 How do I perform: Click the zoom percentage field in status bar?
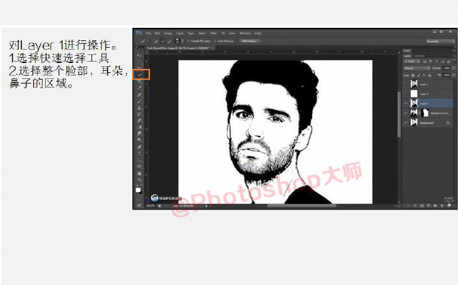151,206
